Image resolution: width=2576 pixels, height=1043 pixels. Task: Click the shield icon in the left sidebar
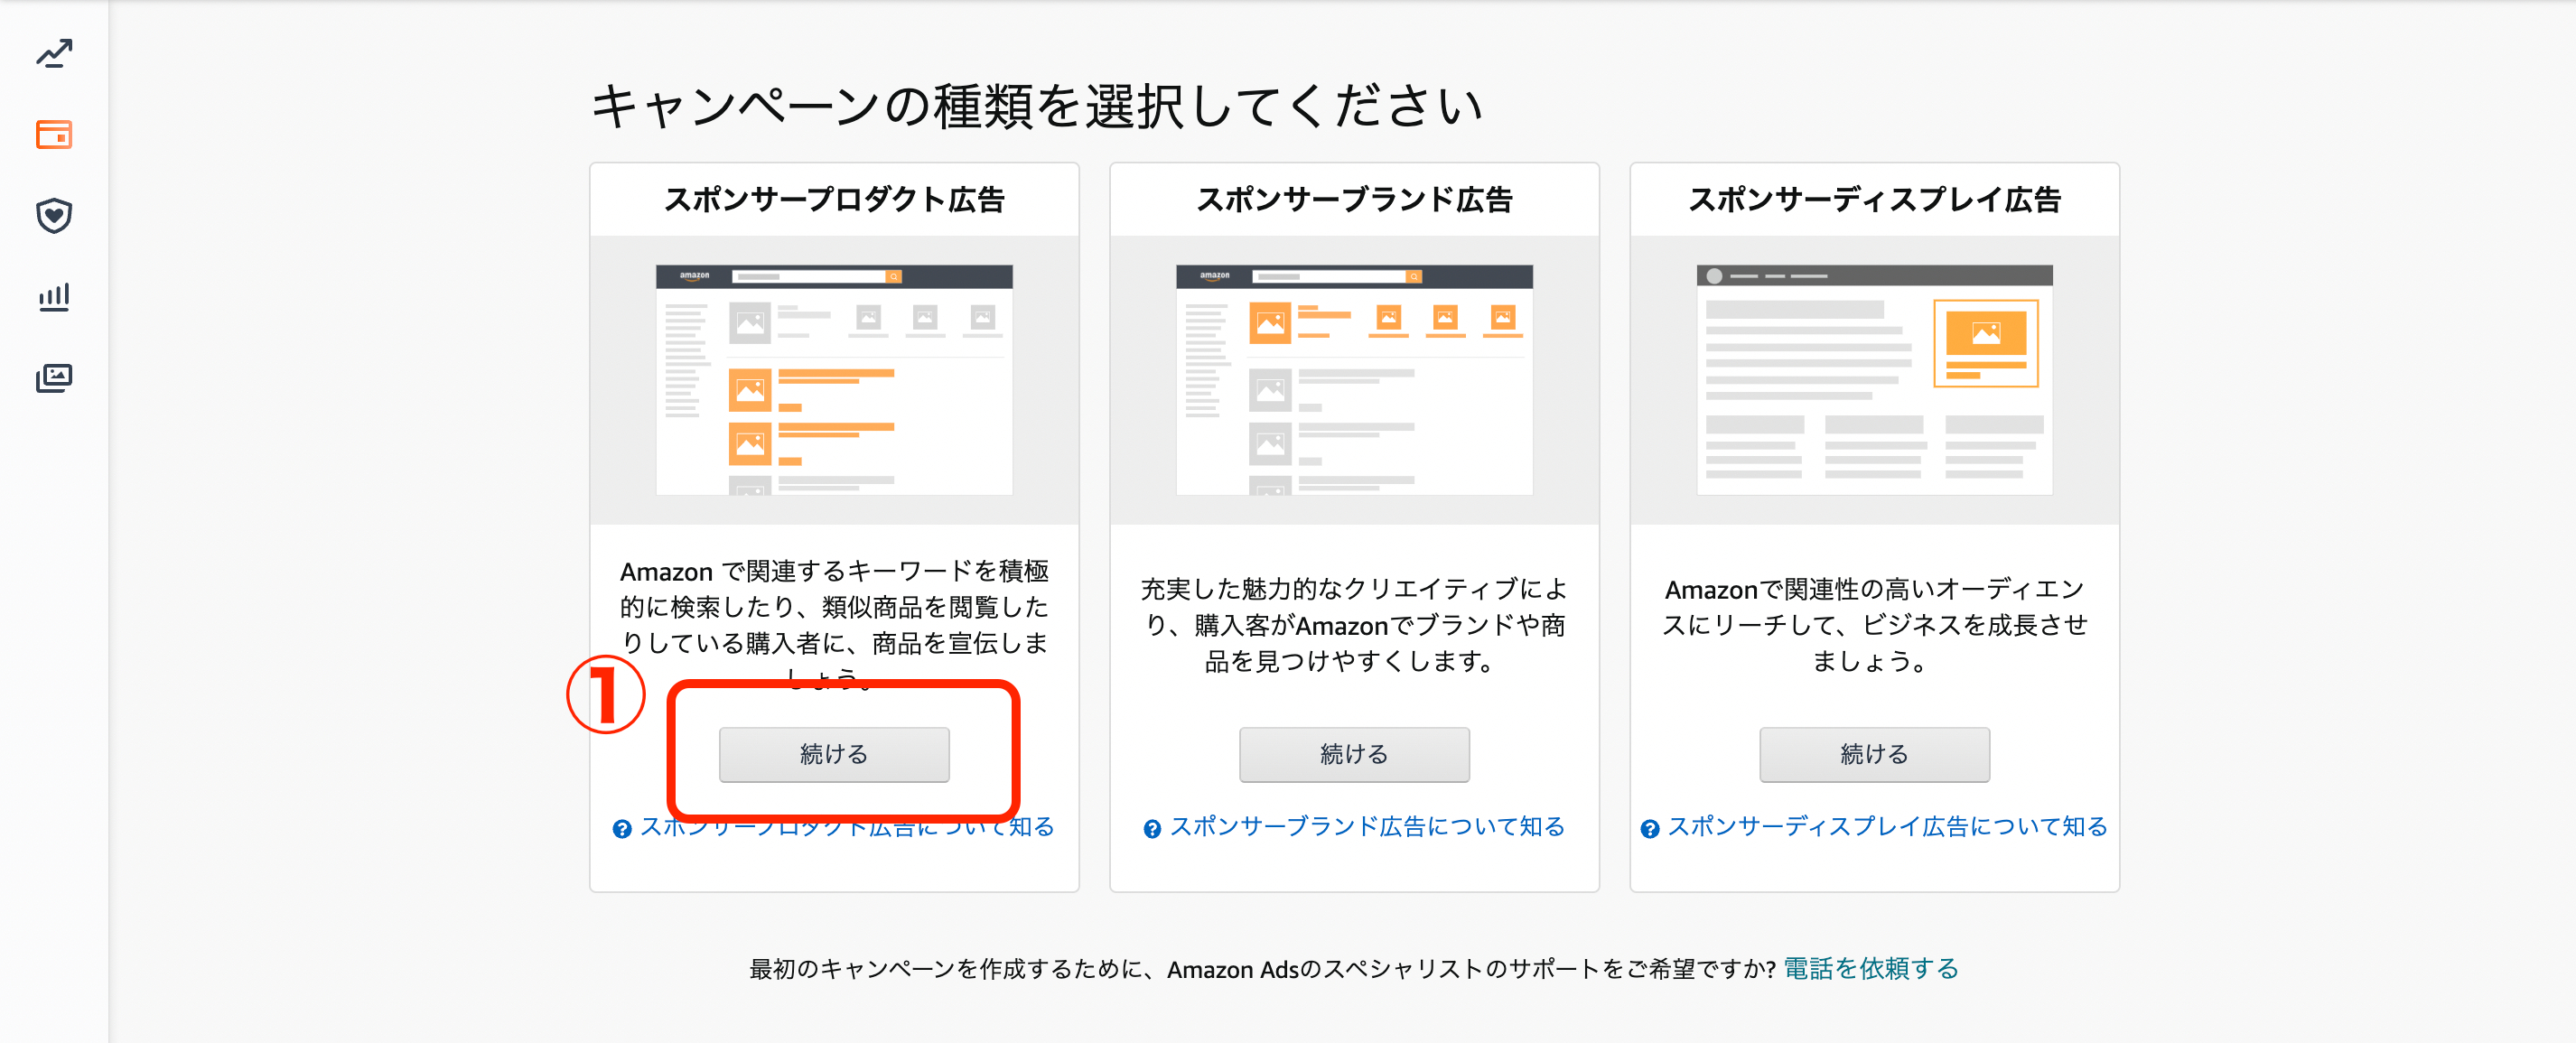(x=53, y=215)
